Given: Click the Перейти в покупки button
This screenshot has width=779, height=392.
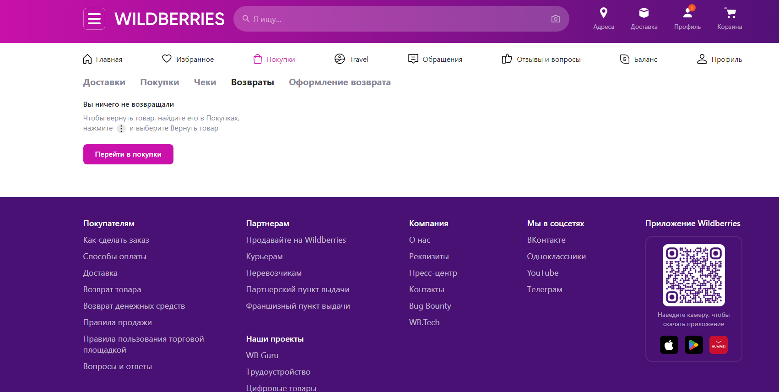Looking at the screenshot, I should [128, 154].
